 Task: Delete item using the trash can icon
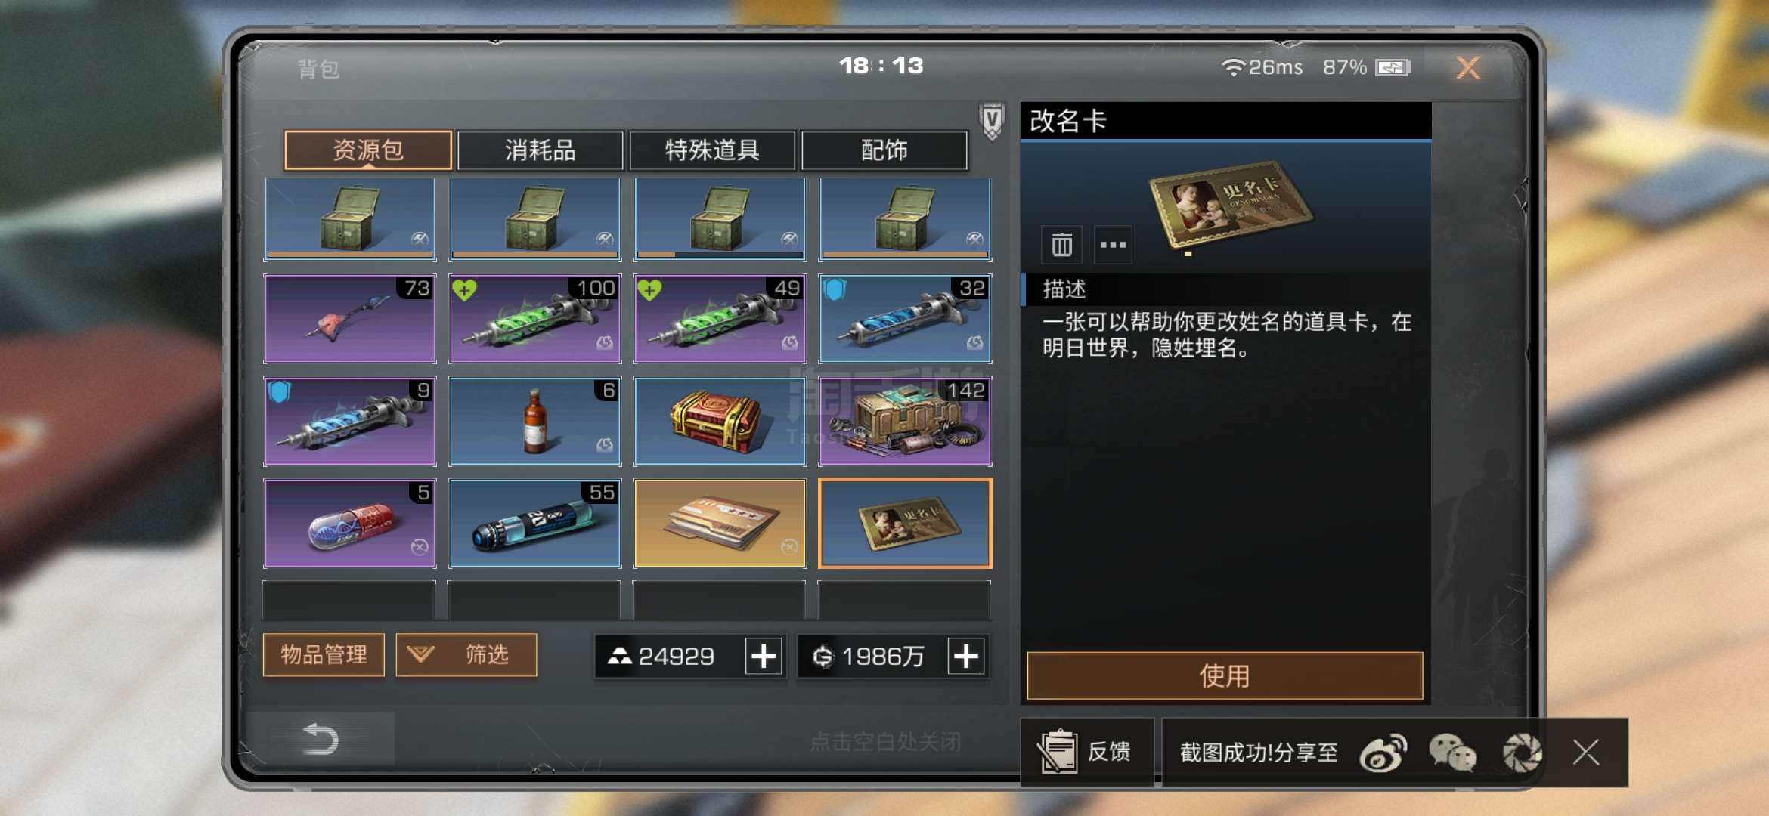click(x=1061, y=245)
